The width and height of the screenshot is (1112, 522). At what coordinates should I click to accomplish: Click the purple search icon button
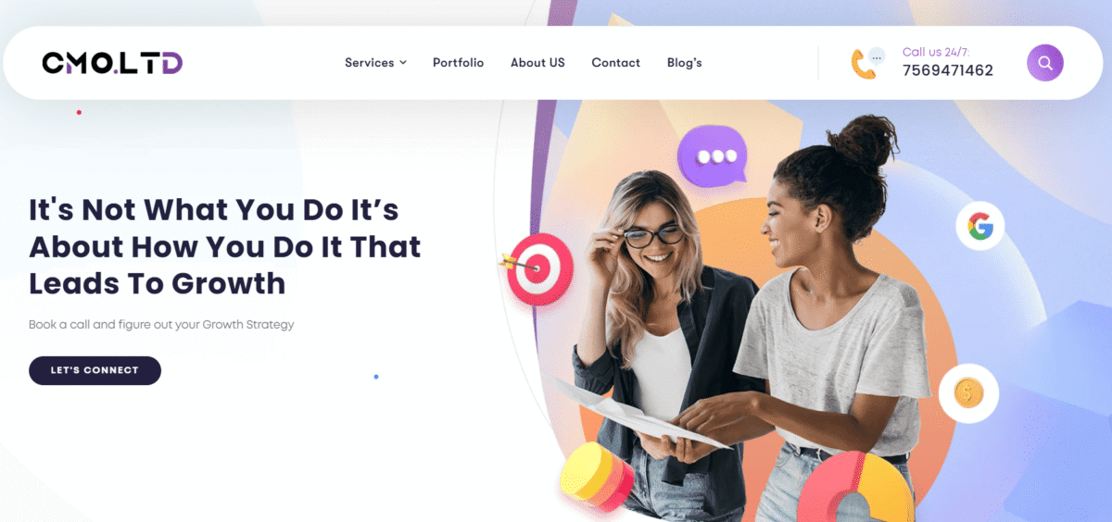[x=1044, y=63]
